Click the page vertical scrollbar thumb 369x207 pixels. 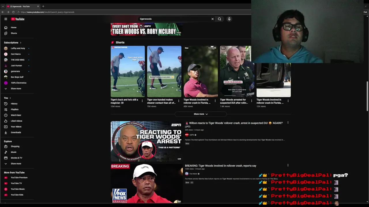[x=367, y=96]
